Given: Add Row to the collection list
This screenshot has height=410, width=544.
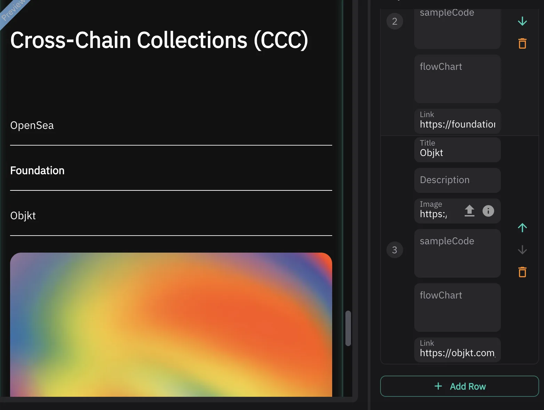Looking at the screenshot, I should 459,386.
